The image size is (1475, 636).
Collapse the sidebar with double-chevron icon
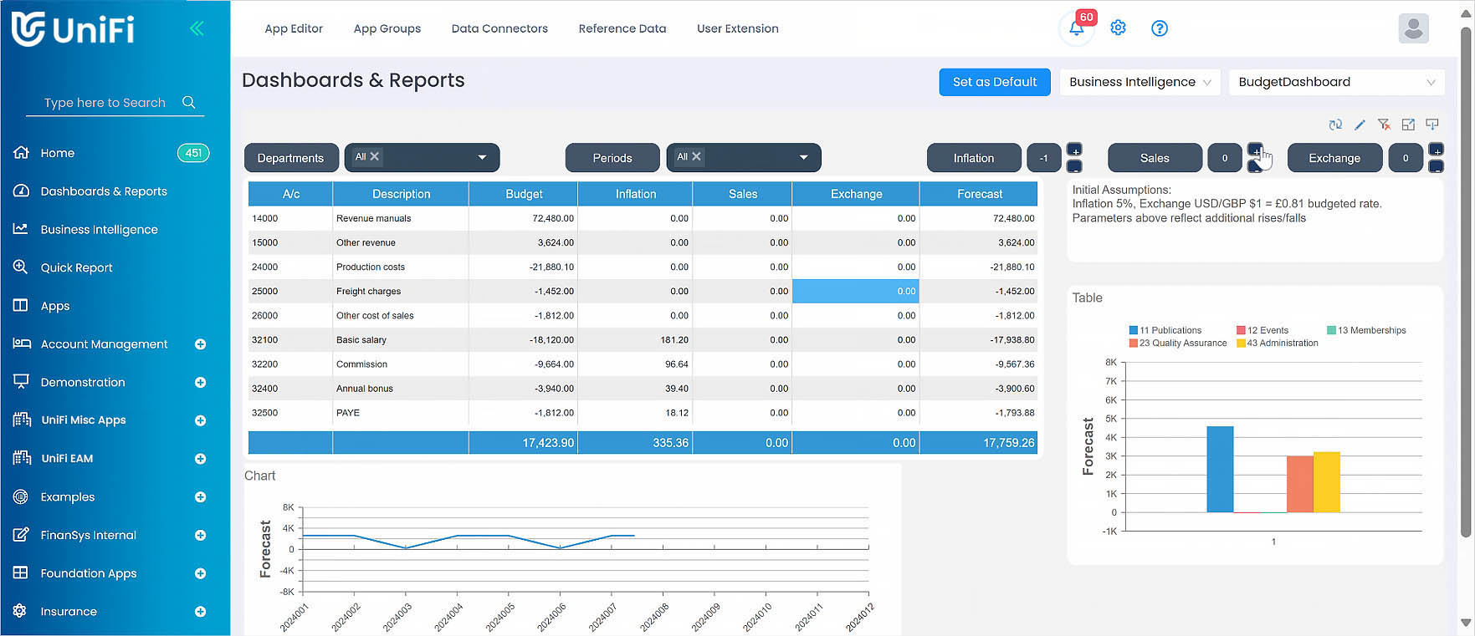click(x=197, y=28)
